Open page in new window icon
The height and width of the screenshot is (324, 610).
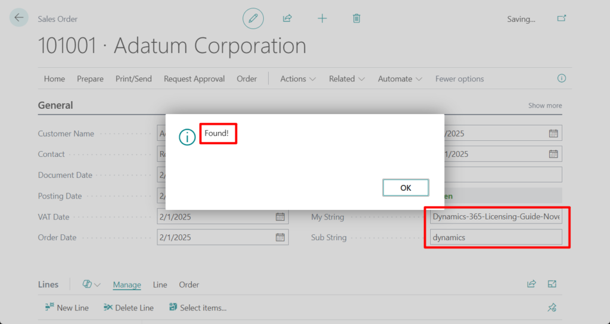[x=561, y=18]
